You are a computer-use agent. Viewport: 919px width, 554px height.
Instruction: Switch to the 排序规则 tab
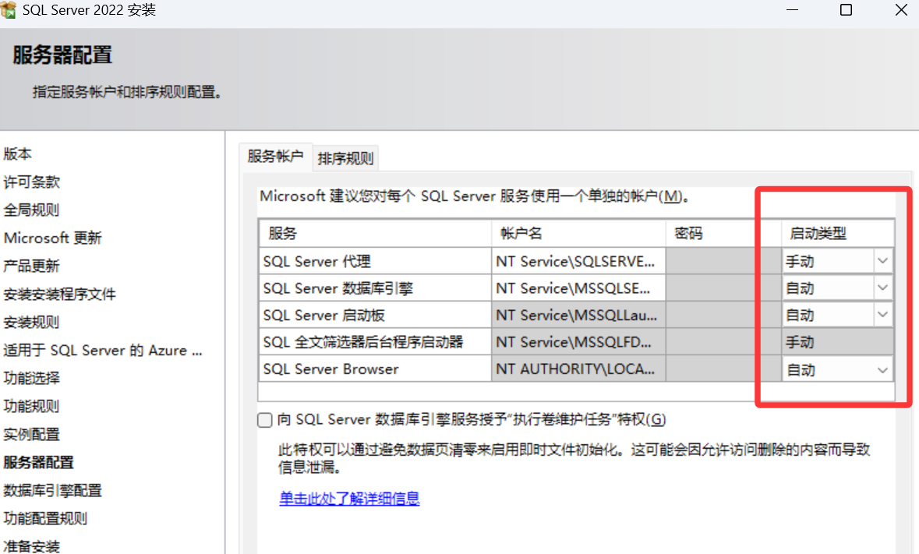pyautogui.click(x=345, y=158)
